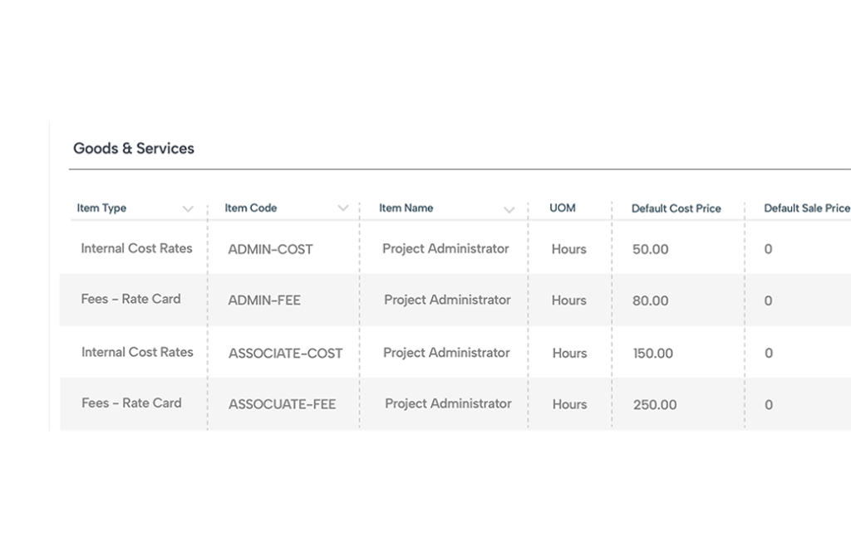Screen dimensions: 851x552
Task: Select the ADMIN-FEE item code cell
Action: (264, 300)
